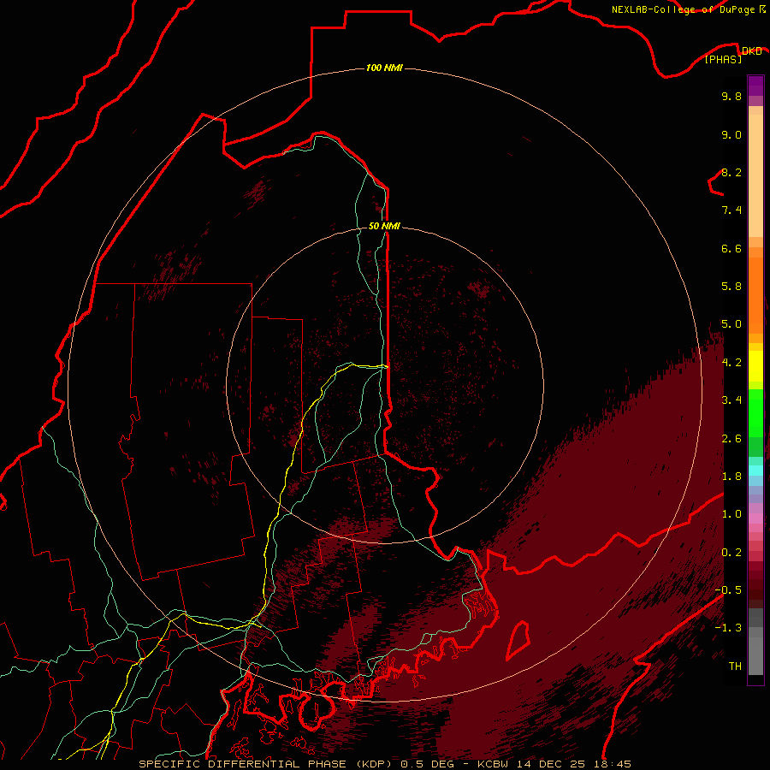
Task: Click the "50 NMI" range ring label
Action: tap(384, 226)
